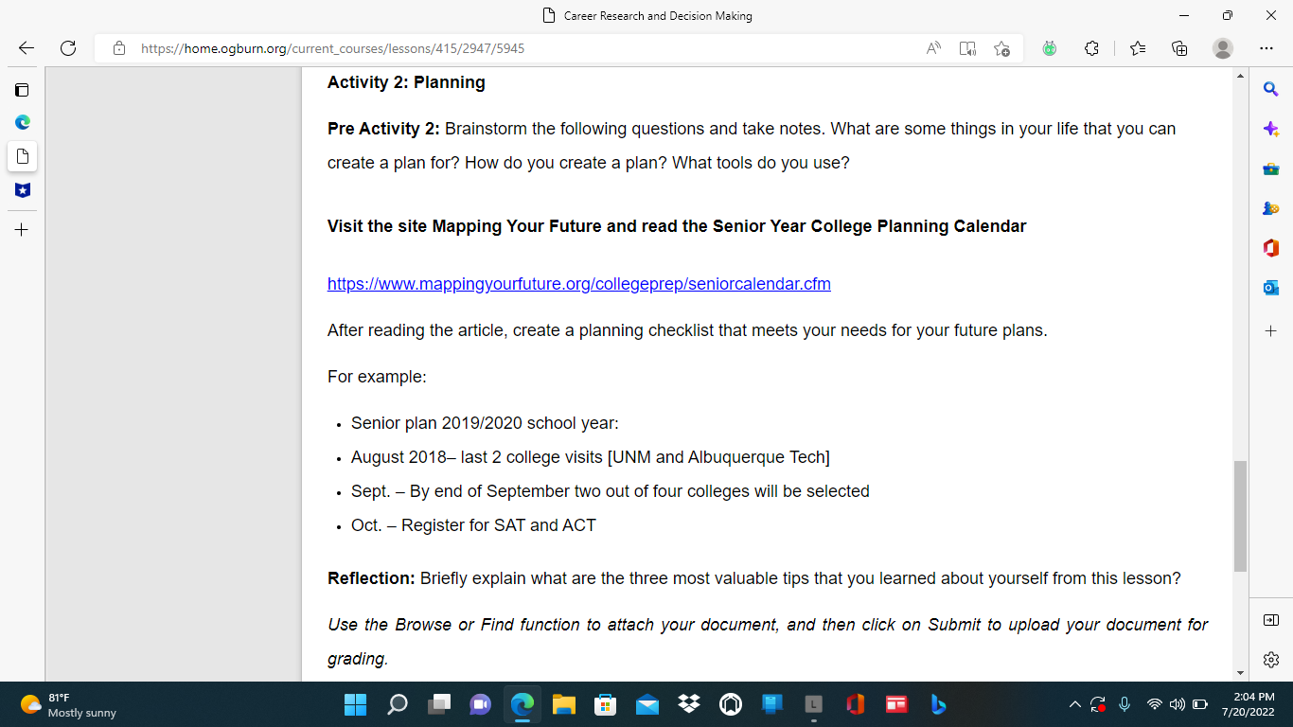Image resolution: width=1293 pixels, height=727 pixels.
Task: Open the tab actions menu
Action: pos(21,90)
